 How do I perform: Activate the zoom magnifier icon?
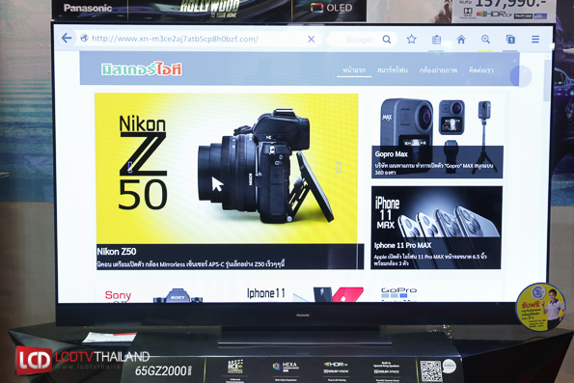point(486,40)
